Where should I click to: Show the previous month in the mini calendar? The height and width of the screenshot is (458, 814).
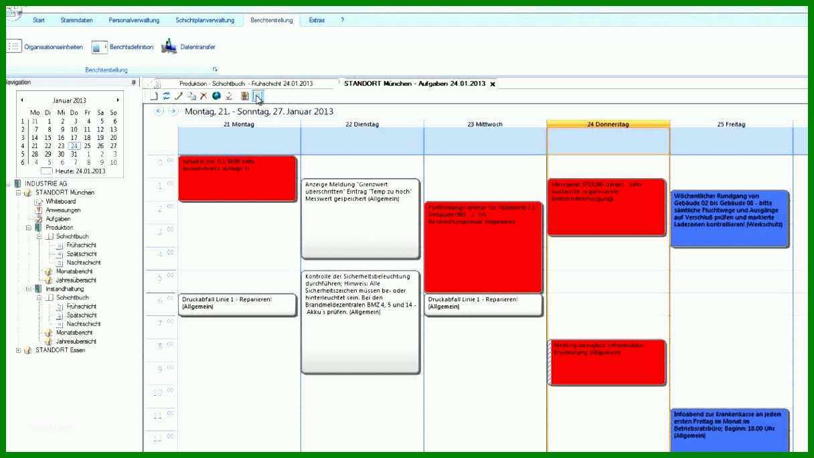coord(22,100)
